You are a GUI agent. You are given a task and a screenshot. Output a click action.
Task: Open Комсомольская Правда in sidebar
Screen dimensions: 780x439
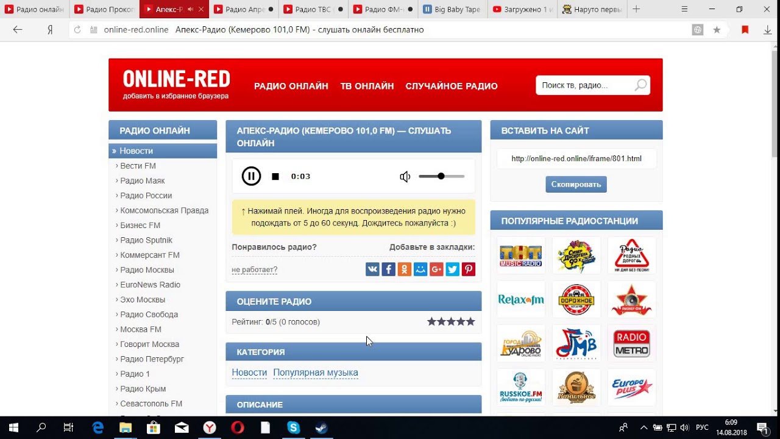(165, 210)
